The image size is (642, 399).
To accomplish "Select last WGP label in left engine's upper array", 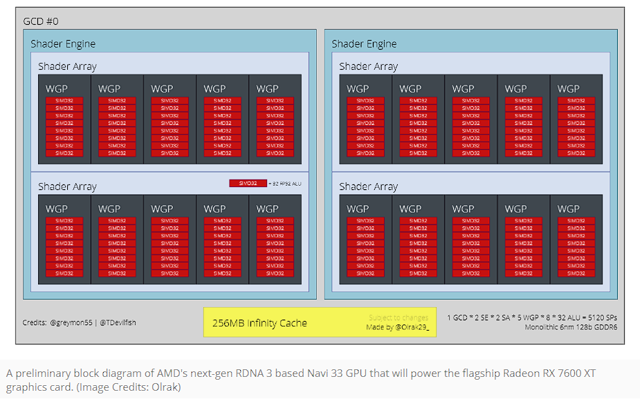I will tap(267, 89).
